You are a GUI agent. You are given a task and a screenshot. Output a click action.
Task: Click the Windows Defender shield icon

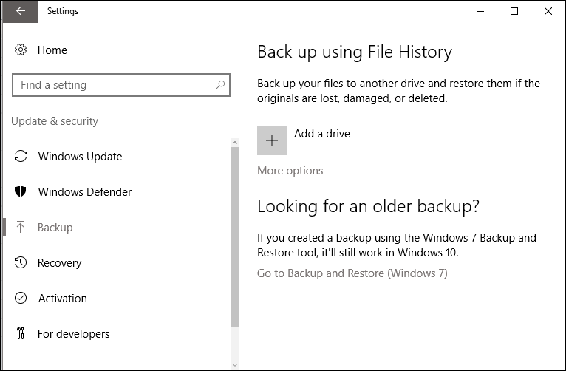(21, 191)
